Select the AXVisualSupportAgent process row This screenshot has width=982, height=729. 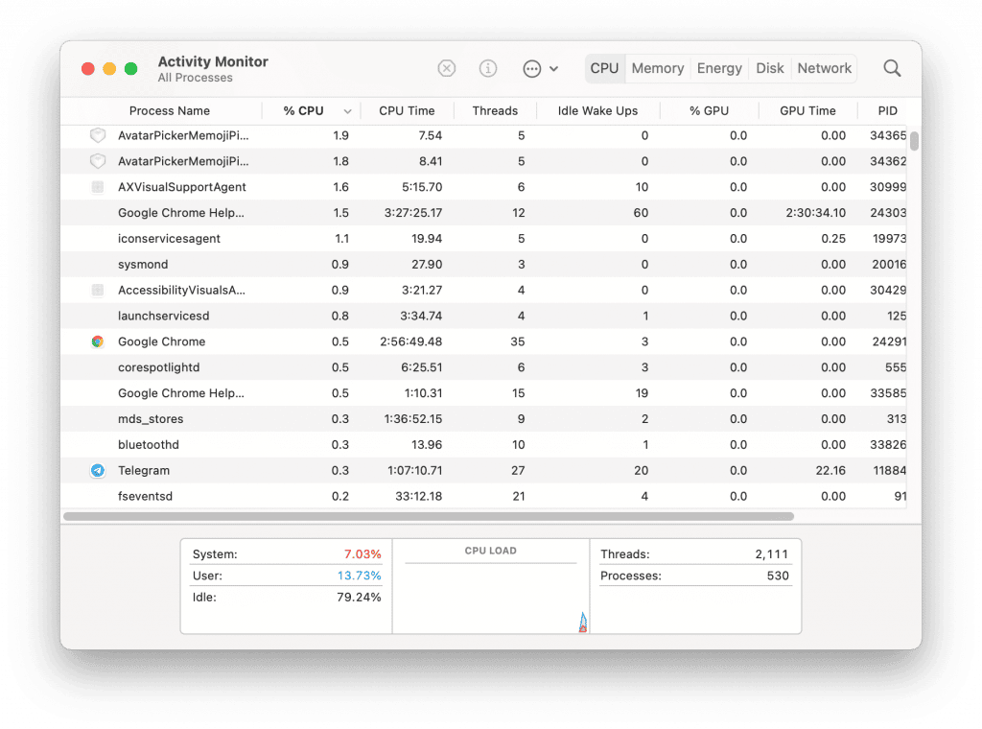click(x=483, y=187)
